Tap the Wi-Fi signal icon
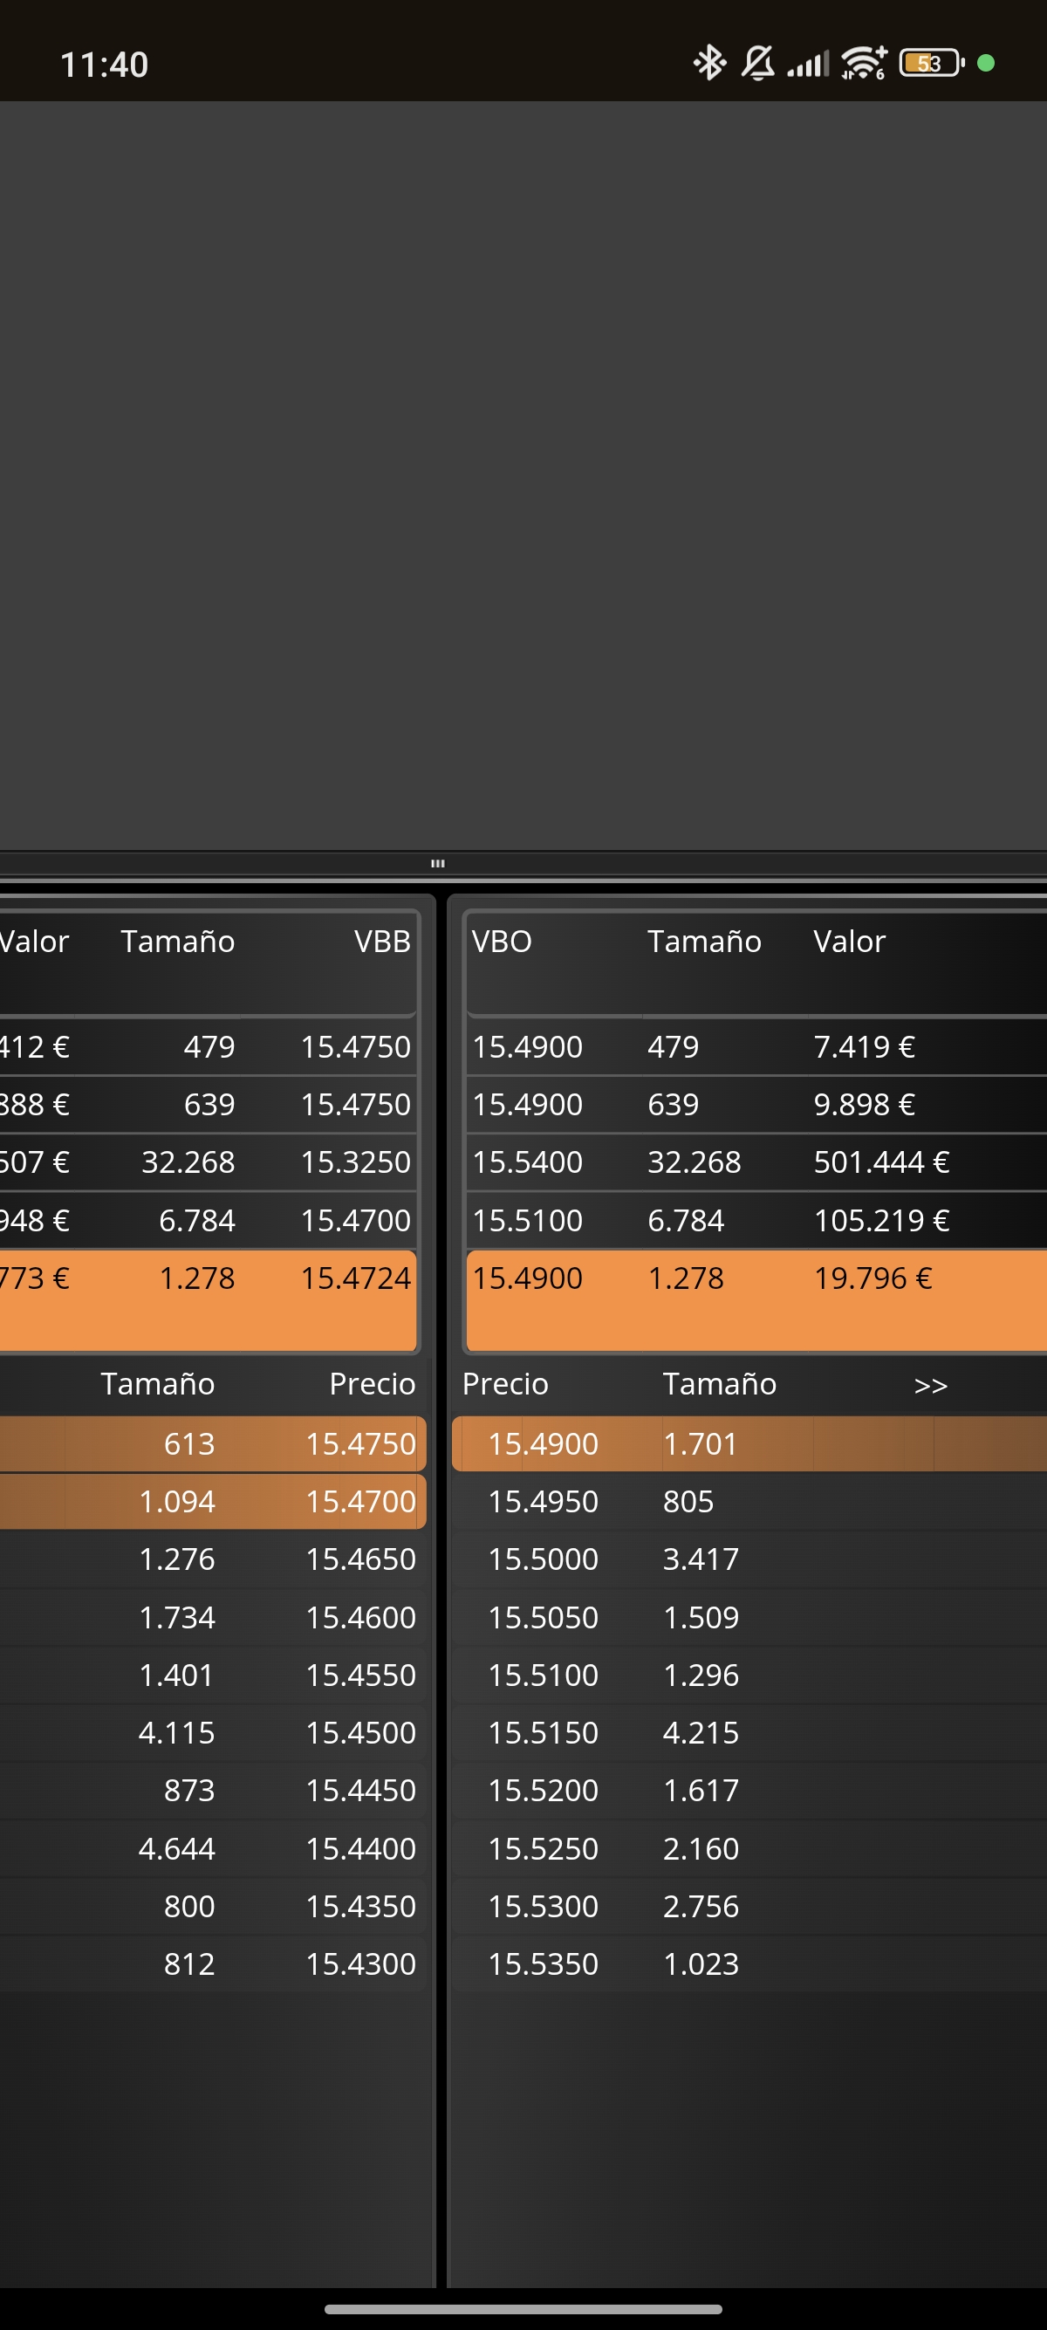 coord(864,64)
